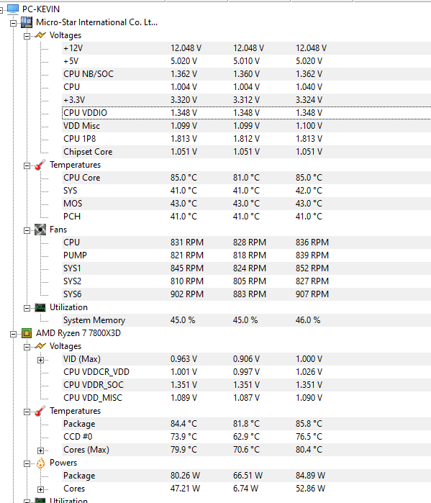
Task: Select the CPU VDD_MISC row
Action: coord(246,398)
